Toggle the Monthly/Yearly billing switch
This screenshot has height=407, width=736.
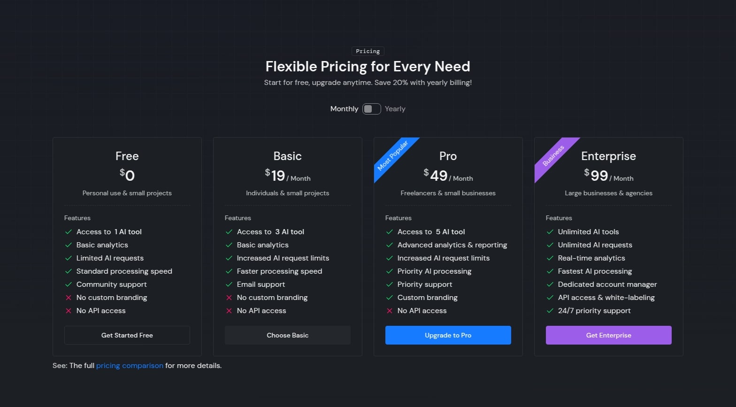coord(371,109)
